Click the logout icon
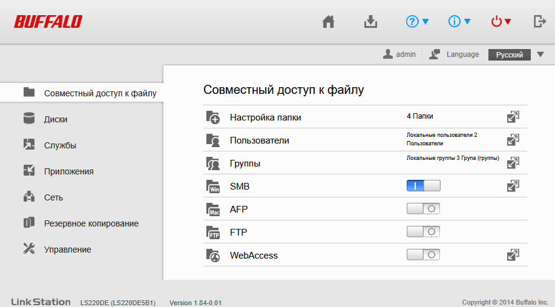This screenshot has width=555, height=307. (x=540, y=21)
